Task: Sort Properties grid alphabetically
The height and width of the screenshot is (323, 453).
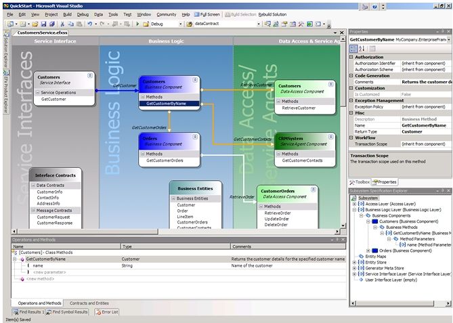Action: click(362, 49)
